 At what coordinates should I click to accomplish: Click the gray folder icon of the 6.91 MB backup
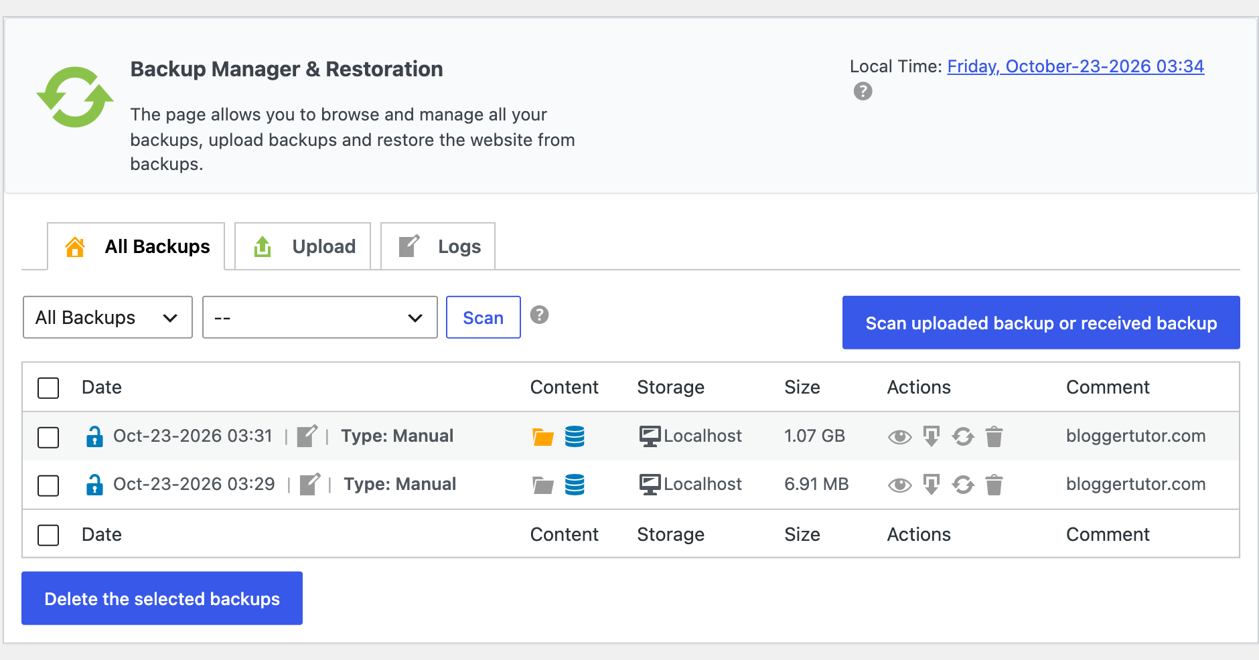543,485
